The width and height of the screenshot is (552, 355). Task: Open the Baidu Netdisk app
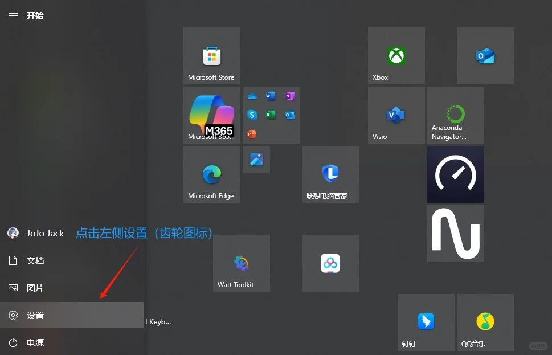pos(330,263)
